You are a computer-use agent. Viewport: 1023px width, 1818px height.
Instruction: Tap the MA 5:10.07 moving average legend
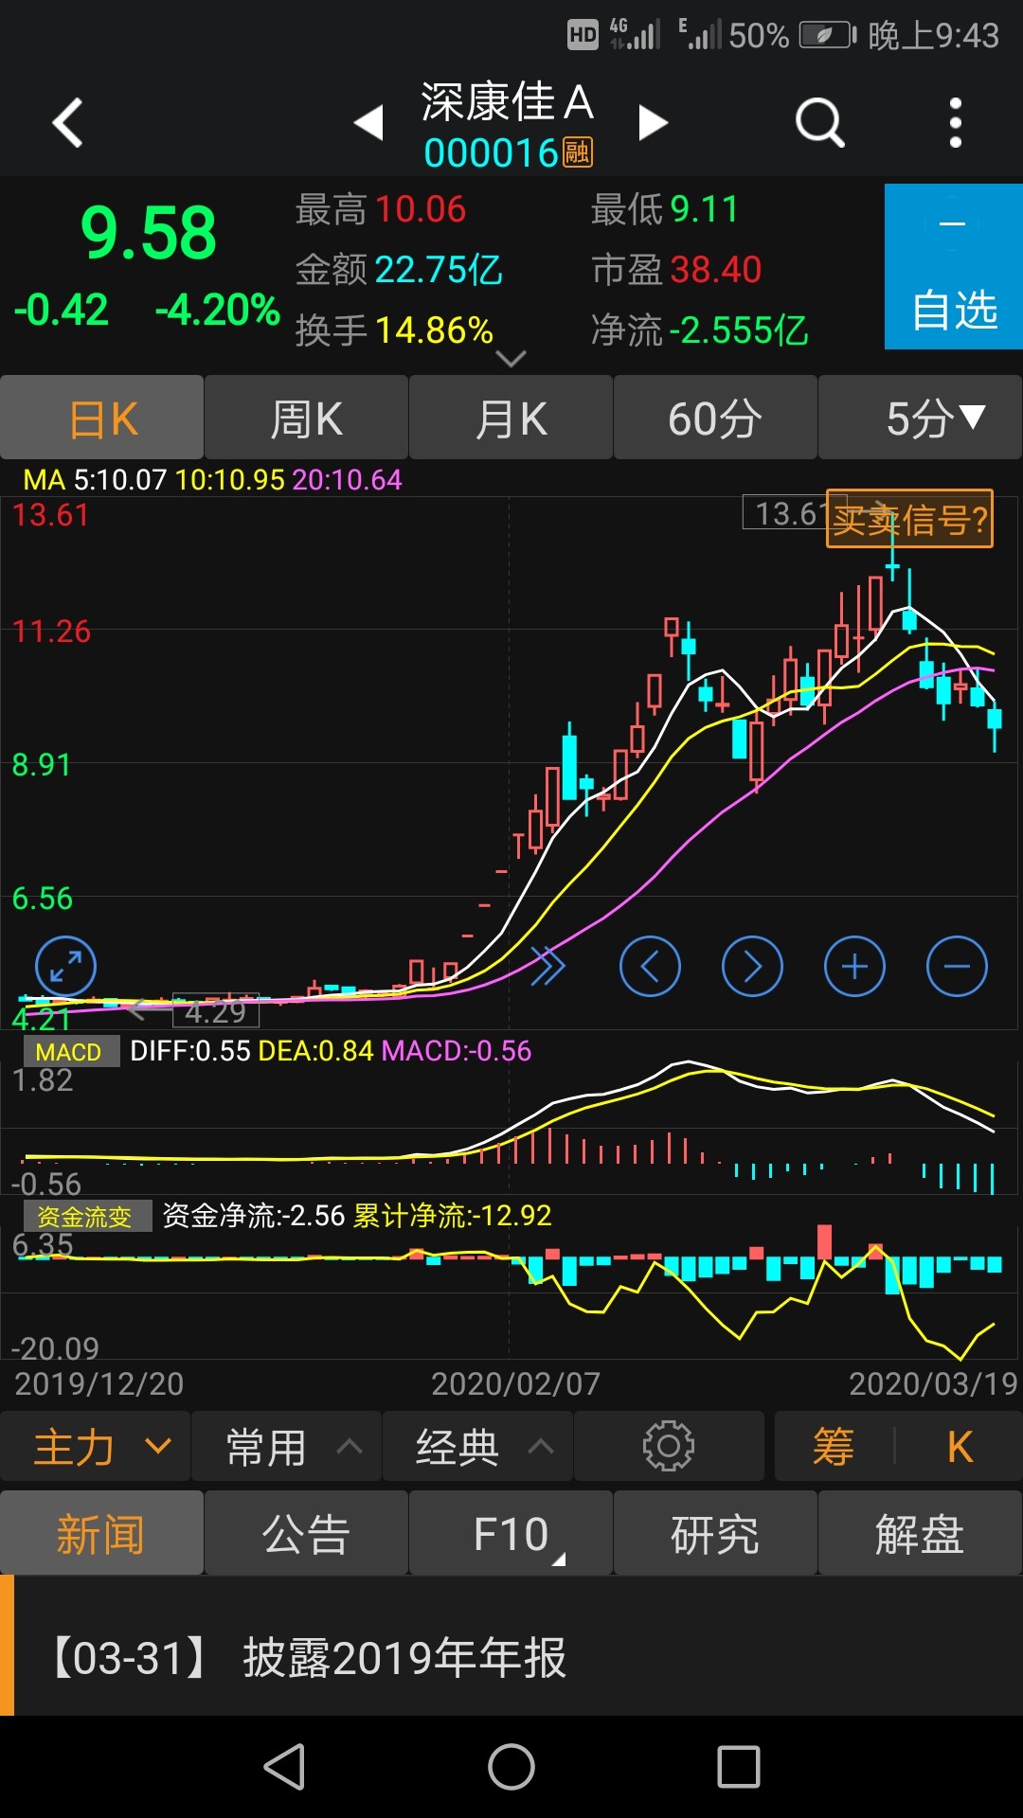click(95, 479)
